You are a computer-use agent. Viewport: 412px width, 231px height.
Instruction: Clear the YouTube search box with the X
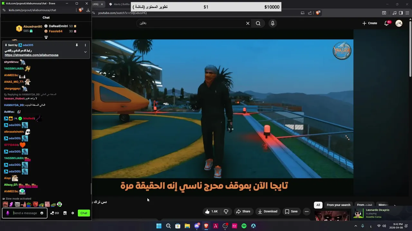pyautogui.click(x=248, y=23)
